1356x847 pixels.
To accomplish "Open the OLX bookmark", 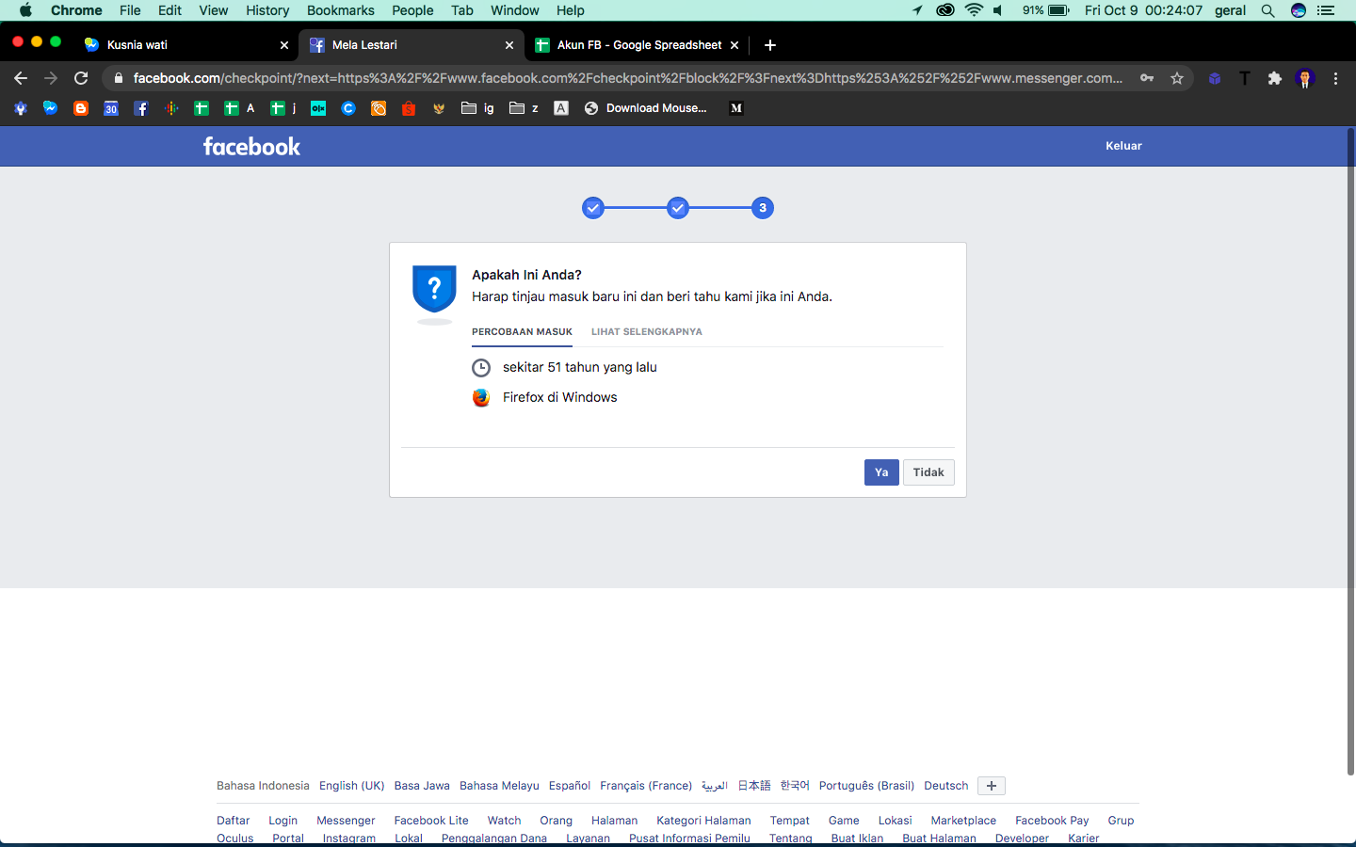I will coord(318,108).
